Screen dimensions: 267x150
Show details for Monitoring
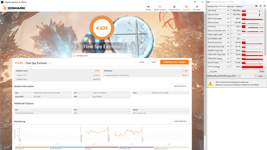coord(180,121)
